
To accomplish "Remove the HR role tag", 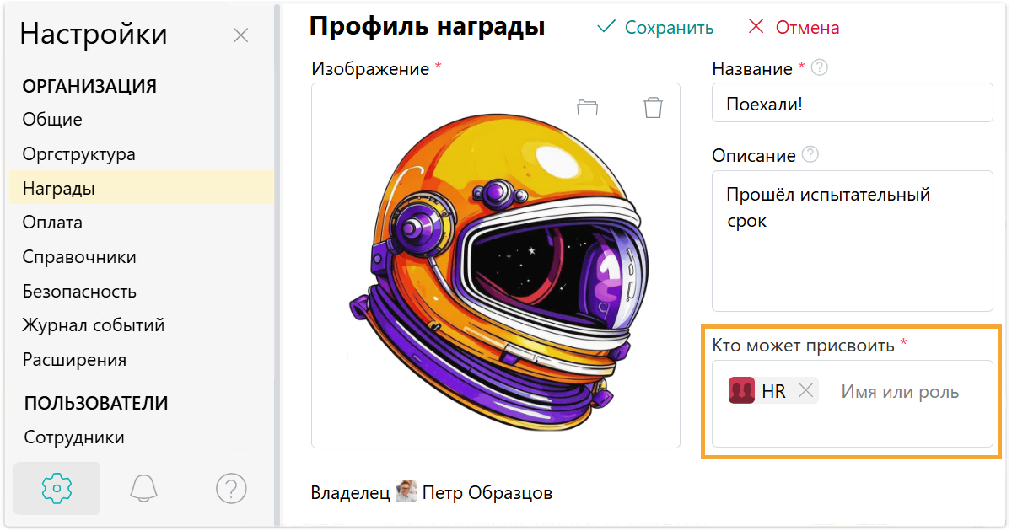I will tap(805, 391).
